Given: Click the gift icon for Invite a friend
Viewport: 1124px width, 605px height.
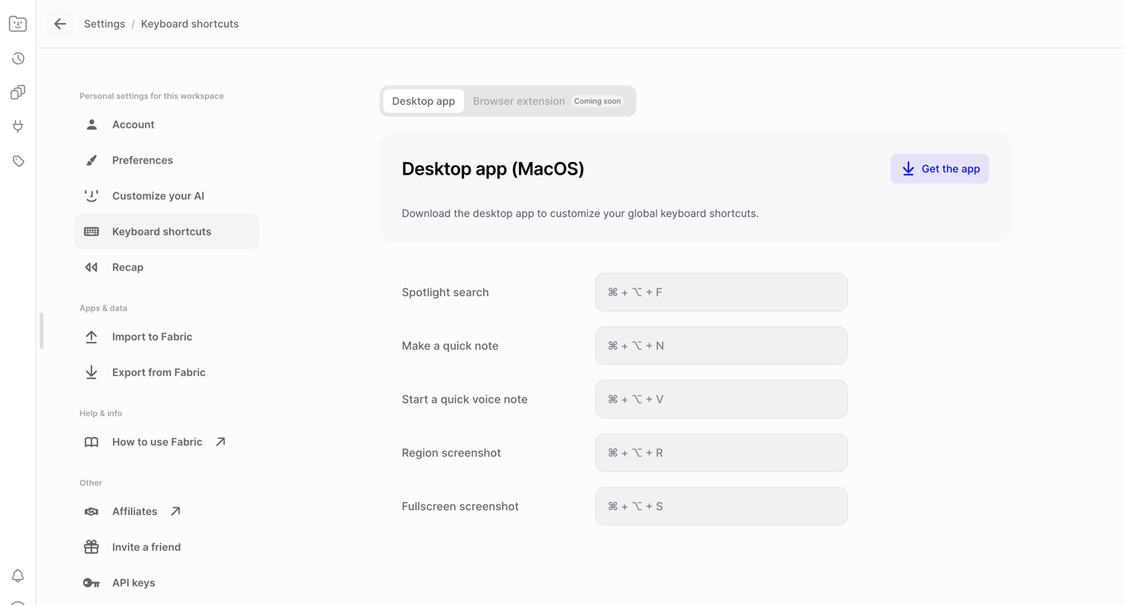Looking at the screenshot, I should [x=91, y=547].
